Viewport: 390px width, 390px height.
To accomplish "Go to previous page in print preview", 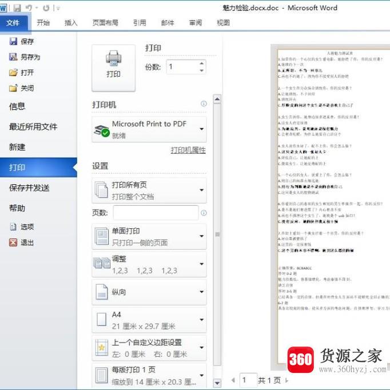I will 233,380.
